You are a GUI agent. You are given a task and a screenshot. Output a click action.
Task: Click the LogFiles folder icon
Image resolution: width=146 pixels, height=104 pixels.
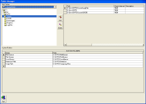(5, 25)
